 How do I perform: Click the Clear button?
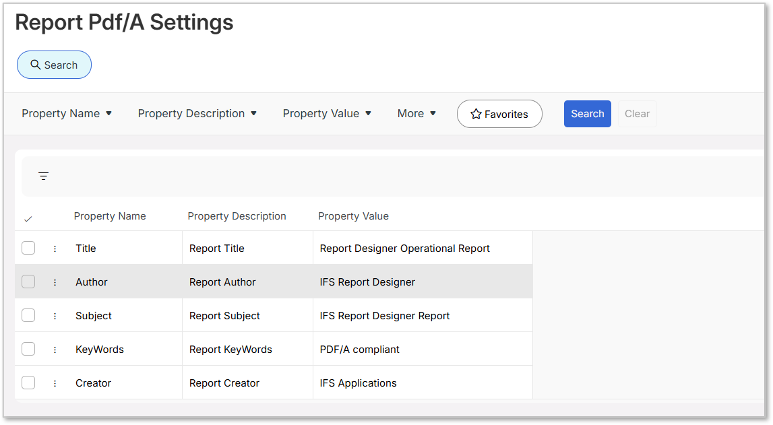638,114
